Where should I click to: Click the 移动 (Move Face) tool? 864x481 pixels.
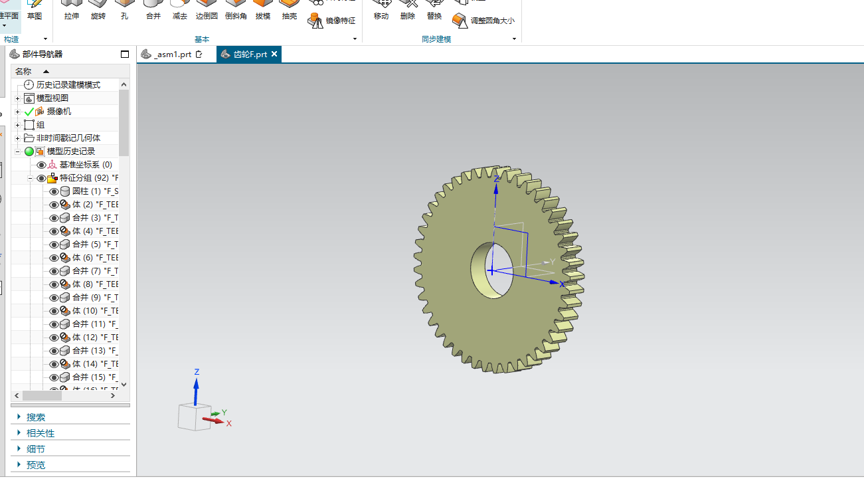click(381, 11)
